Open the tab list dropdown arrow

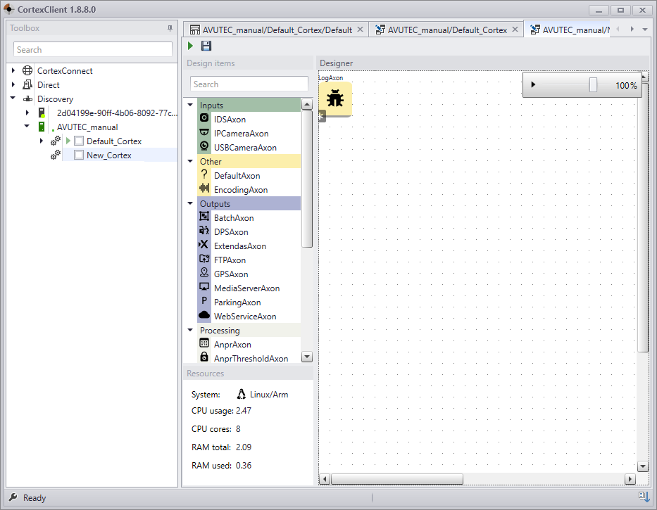point(645,30)
